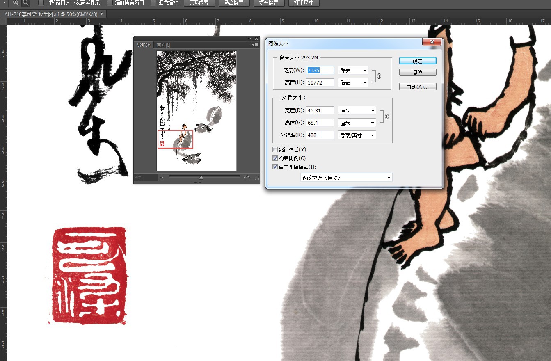Open pixel width unit 像素 dropdown

point(353,70)
